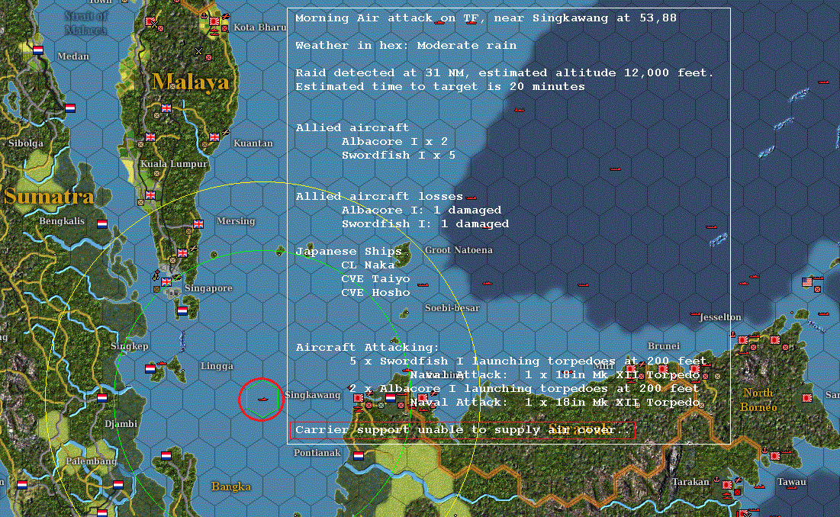Click the Singapore map label

coord(208,288)
